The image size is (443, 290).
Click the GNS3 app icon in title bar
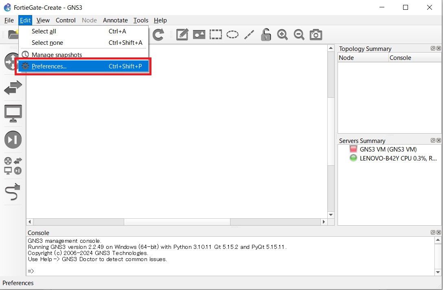(7, 7)
